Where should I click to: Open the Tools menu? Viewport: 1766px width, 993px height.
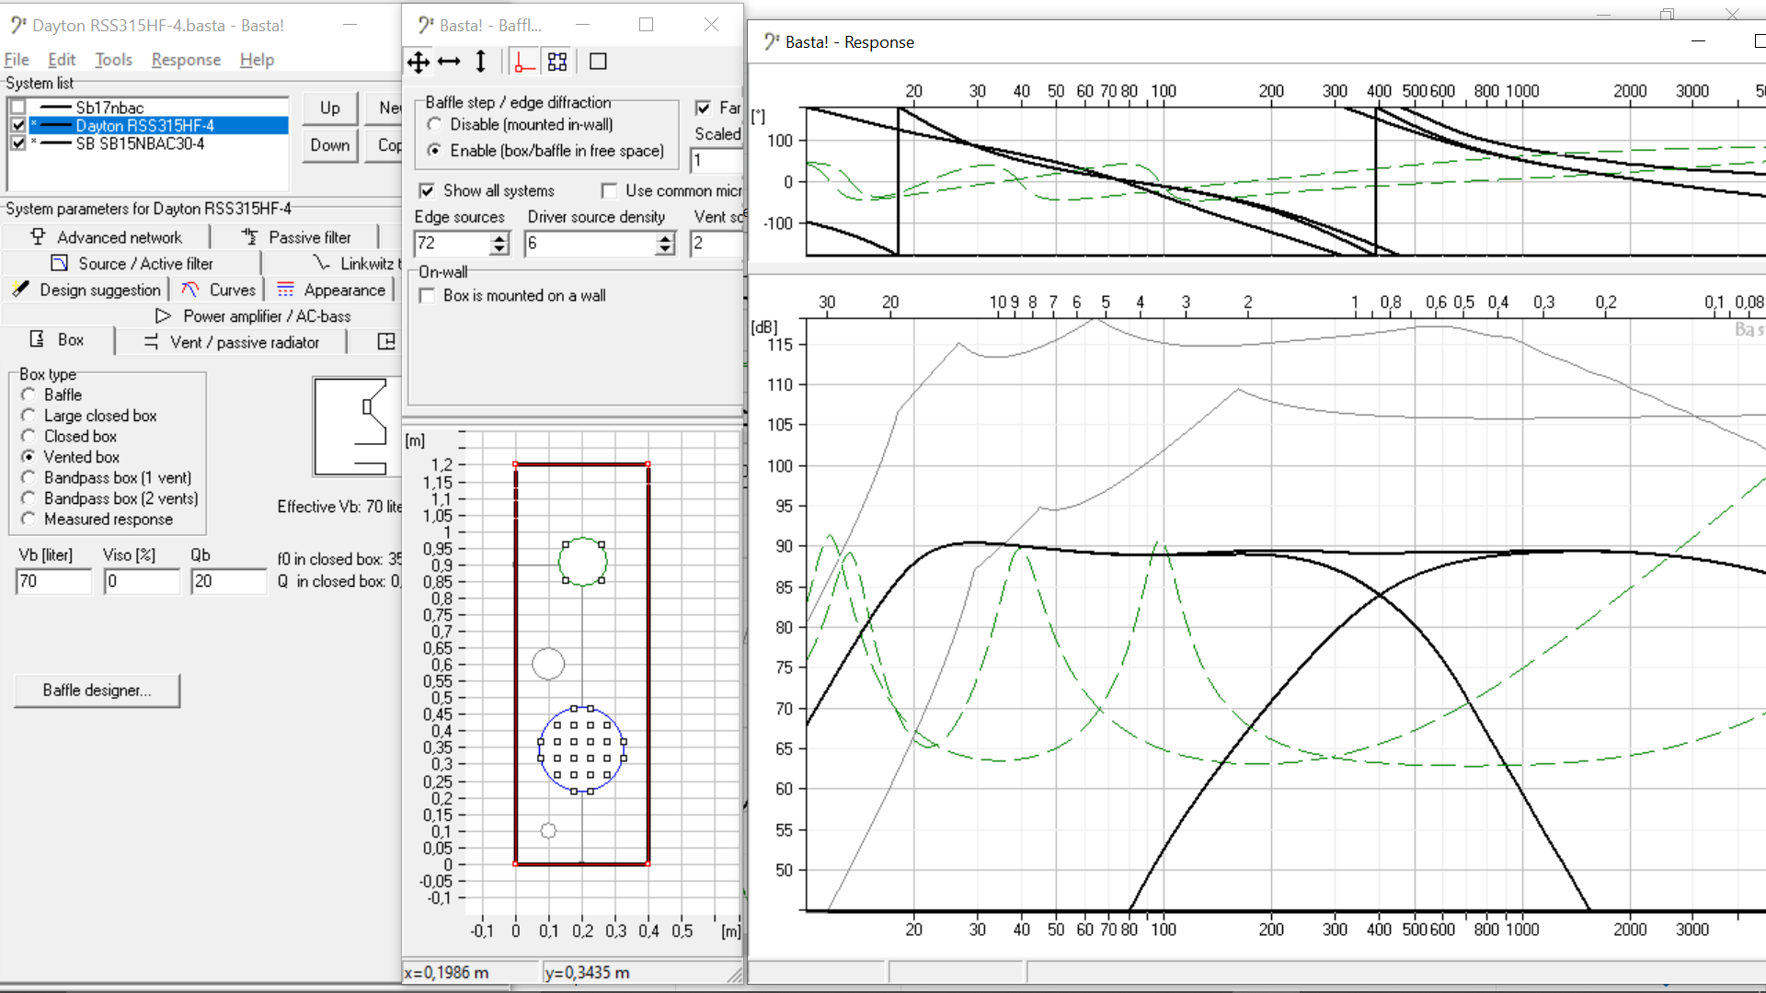coord(114,60)
